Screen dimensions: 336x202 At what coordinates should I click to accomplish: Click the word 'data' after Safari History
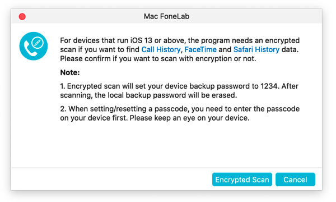290,49
